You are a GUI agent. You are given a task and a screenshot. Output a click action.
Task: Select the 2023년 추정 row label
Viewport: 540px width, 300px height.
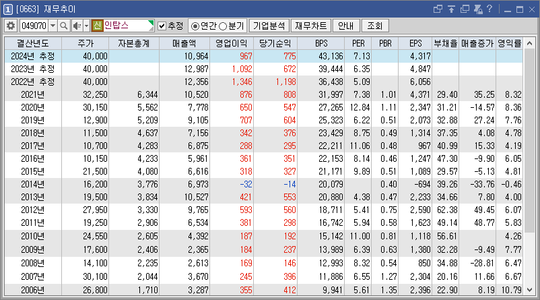coord(33,69)
